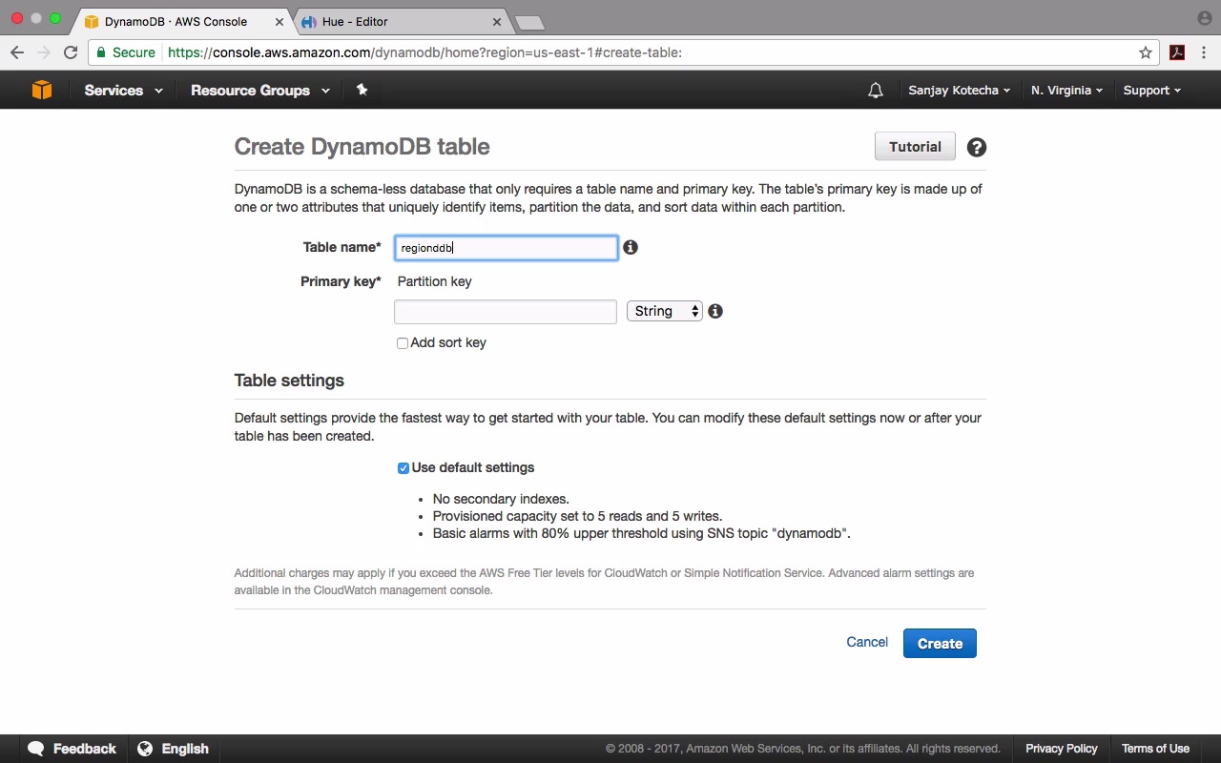Open the Terms of Use link

[1155, 749]
